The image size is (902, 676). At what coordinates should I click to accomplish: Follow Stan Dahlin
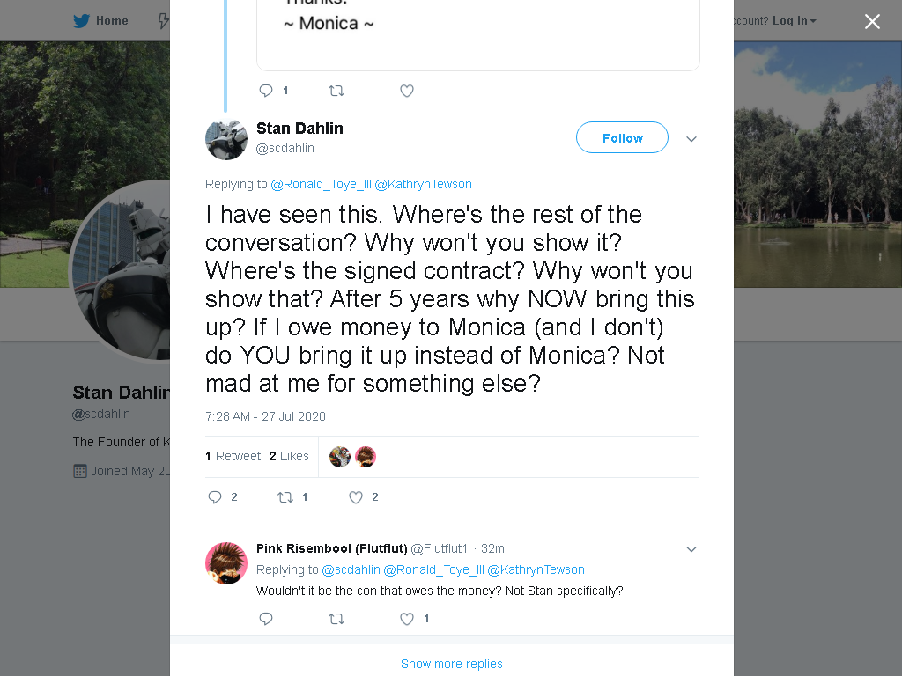tap(622, 137)
